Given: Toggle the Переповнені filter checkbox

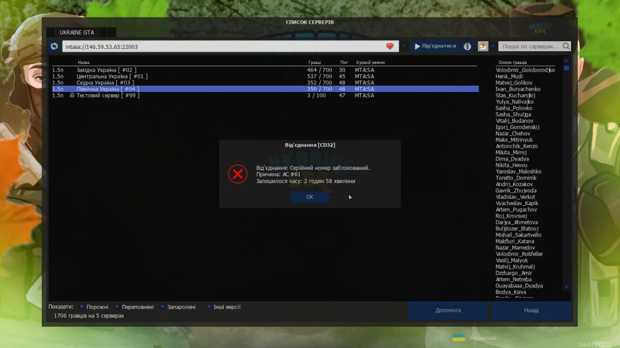Looking at the screenshot, I should click(117, 307).
